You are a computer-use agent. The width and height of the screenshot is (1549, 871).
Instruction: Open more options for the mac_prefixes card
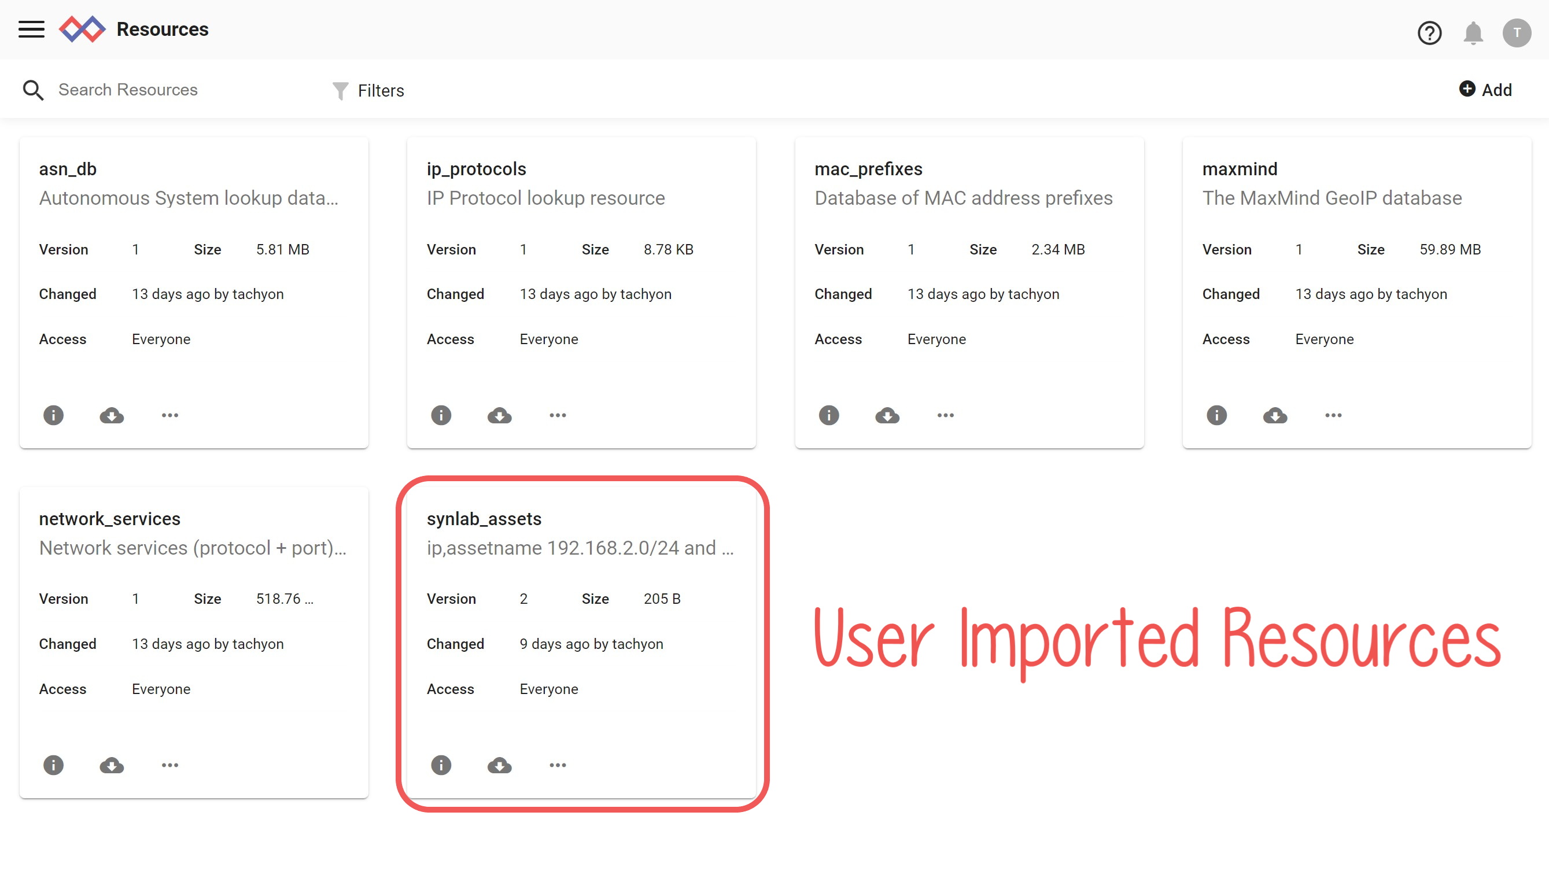[945, 415]
